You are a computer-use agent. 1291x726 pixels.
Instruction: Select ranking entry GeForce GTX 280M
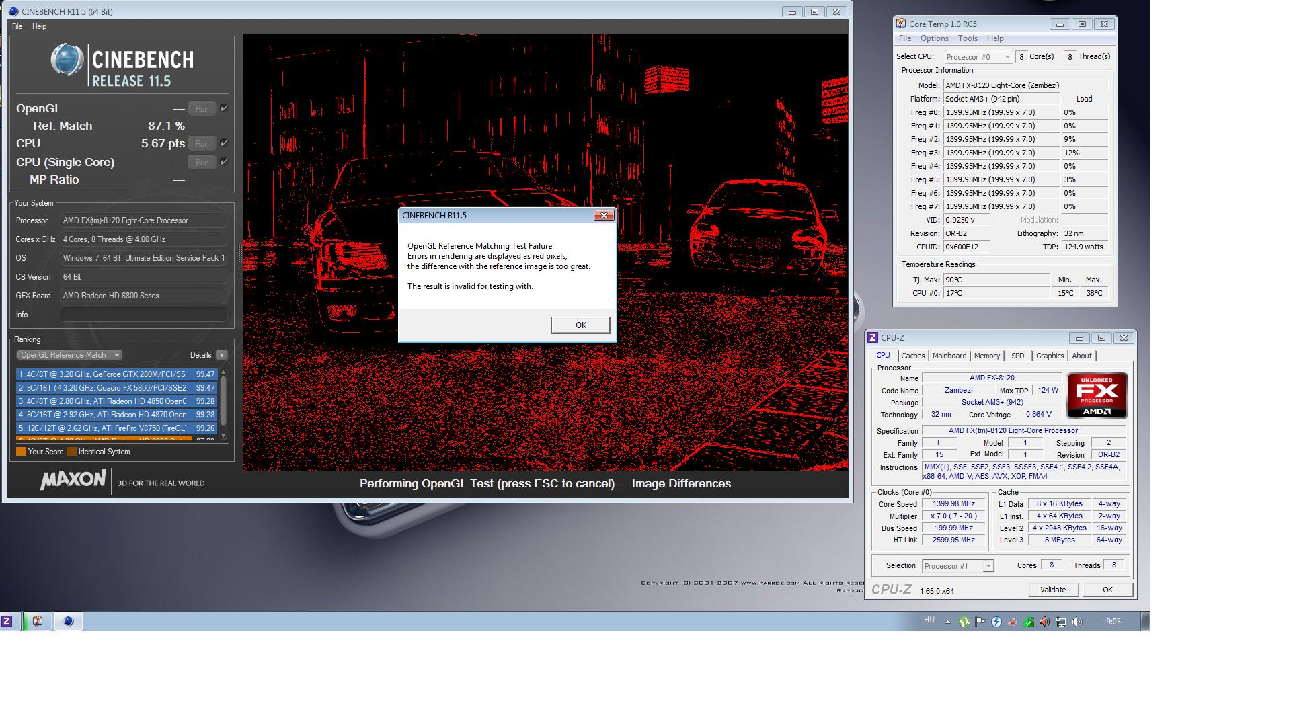point(117,374)
